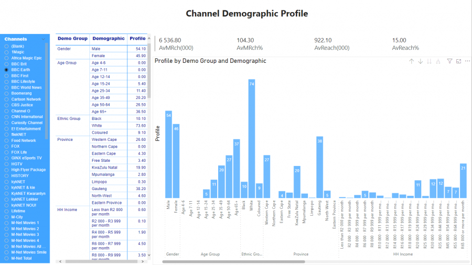Click the R65 000 or more bar
472x265 pixels.
point(463,181)
